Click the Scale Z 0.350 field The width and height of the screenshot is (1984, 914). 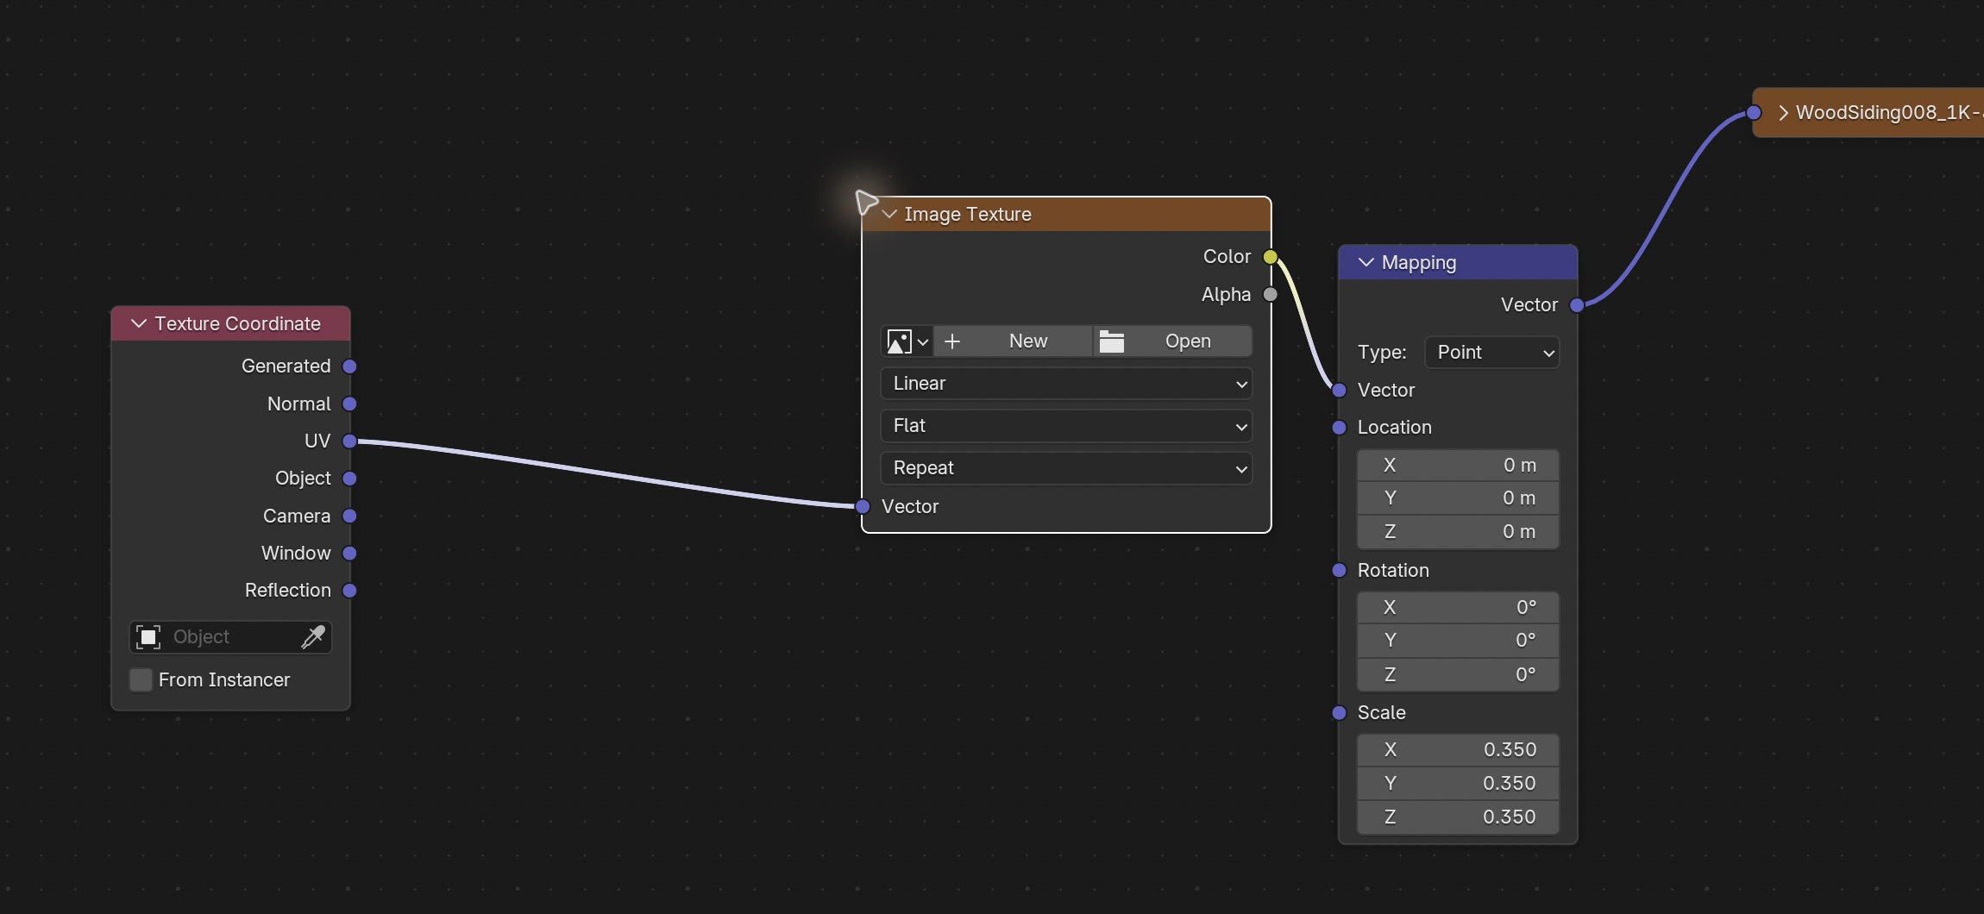[x=1458, y=817]
